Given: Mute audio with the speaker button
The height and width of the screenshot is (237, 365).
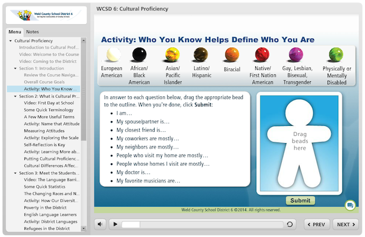Looking at the screenshot, I should point(100,224).
